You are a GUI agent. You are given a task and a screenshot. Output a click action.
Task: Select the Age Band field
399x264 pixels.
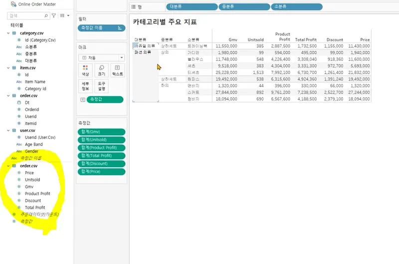pos(33,144)
